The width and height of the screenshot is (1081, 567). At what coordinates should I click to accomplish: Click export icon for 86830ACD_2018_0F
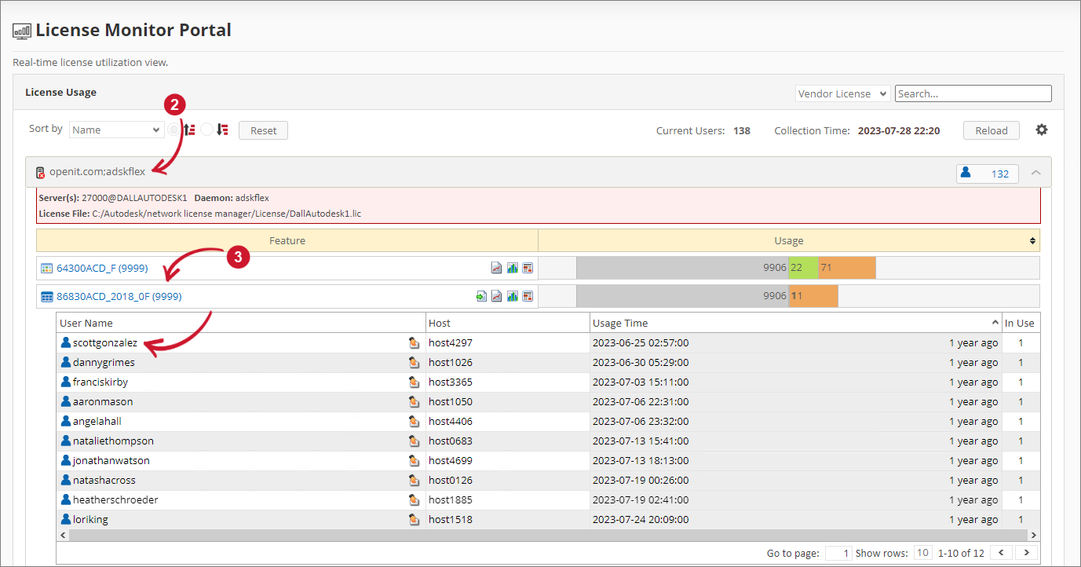tap(480, 296)
